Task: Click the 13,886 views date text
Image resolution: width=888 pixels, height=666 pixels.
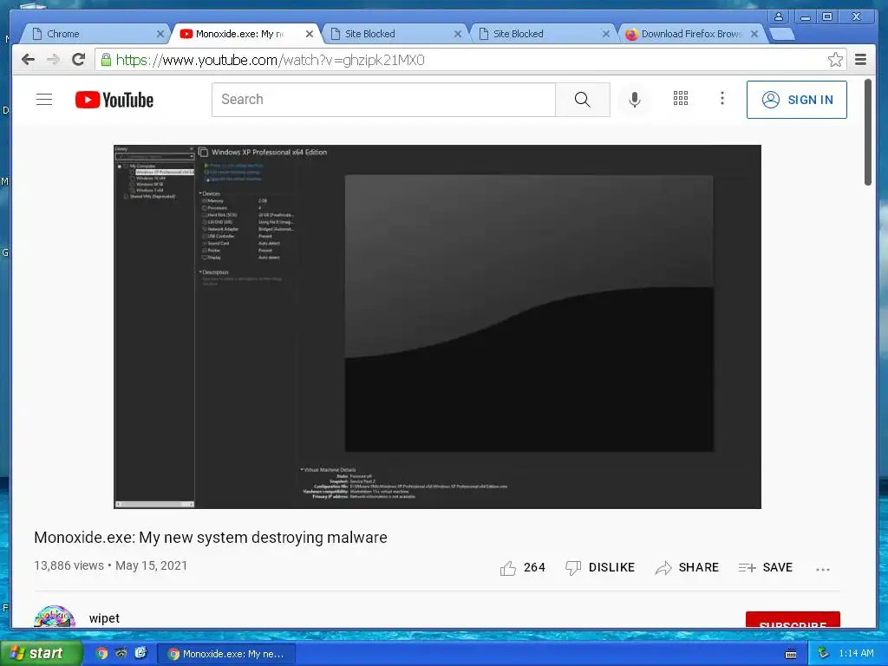Action: [110, 565]
